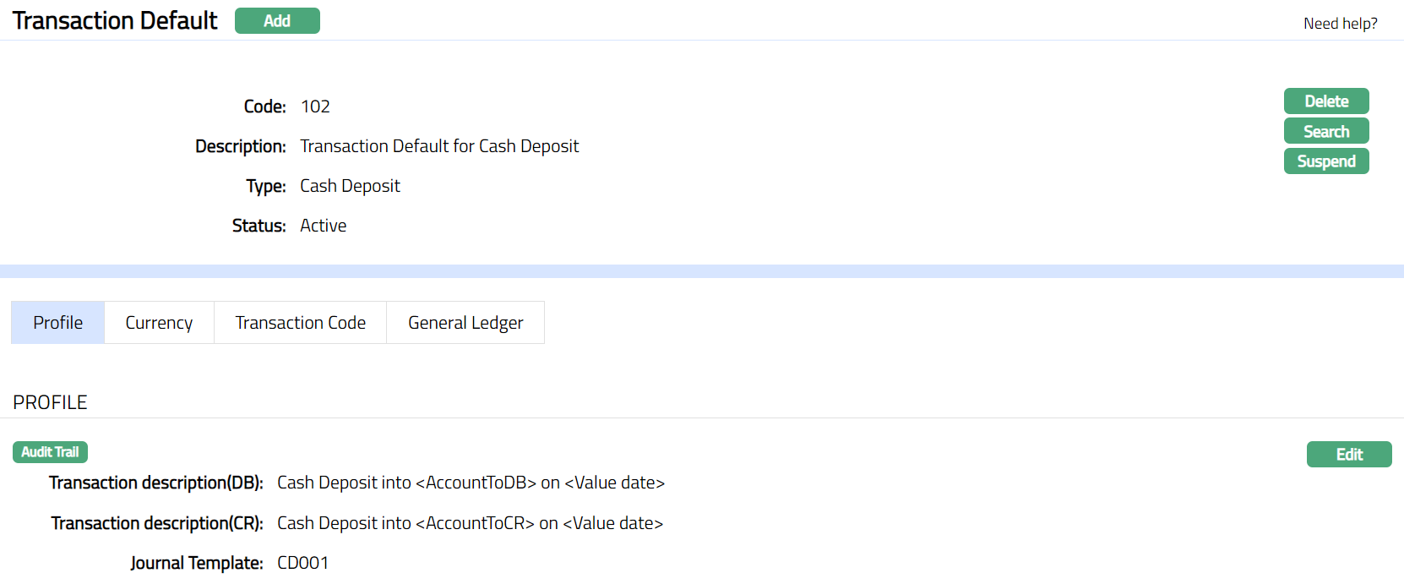
Task: Suspend this transaction default
Action: click(x=1326, y=161)
